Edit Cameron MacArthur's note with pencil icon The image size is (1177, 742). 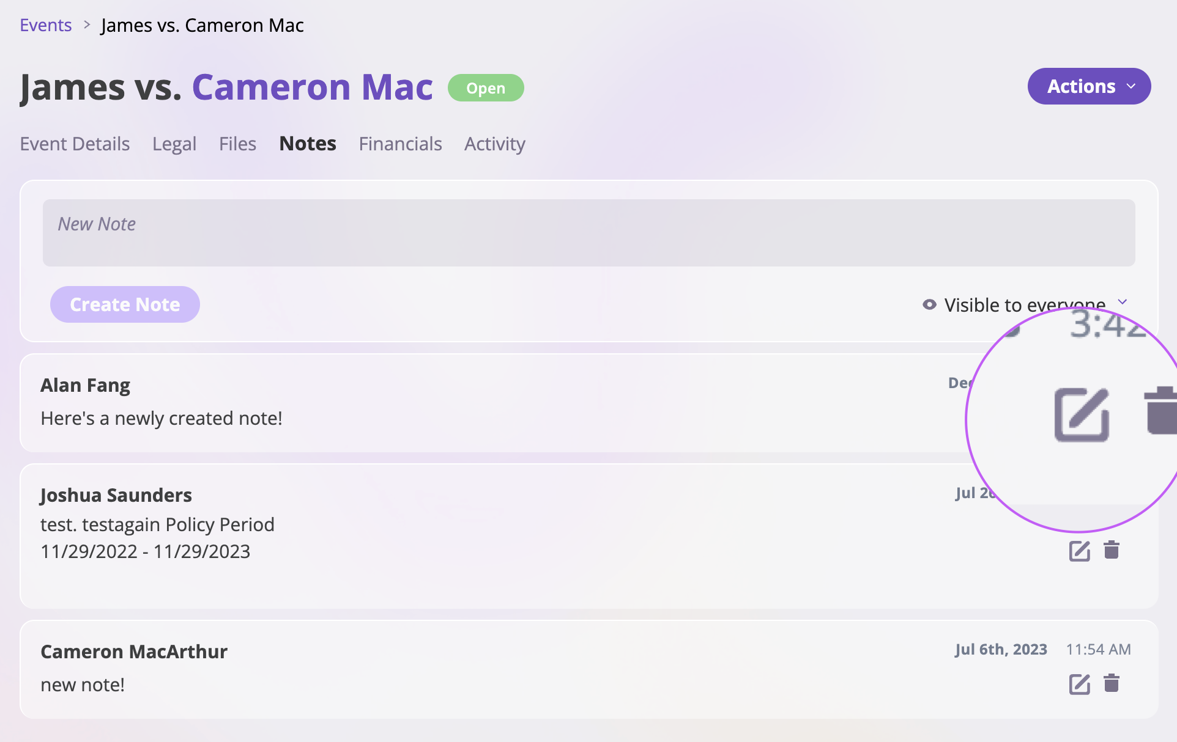[1080, 684]
